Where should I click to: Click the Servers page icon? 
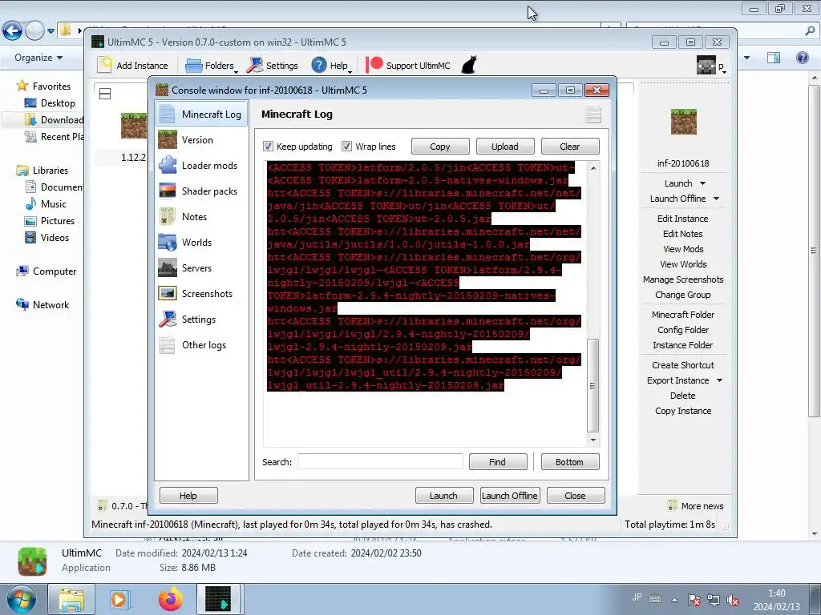click(x=168, y=267)
